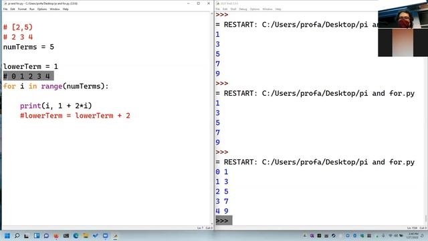Viewport: 428px width, 241px height.
Task: Open the Format menu in the editor window
Action: pos(22,9)
